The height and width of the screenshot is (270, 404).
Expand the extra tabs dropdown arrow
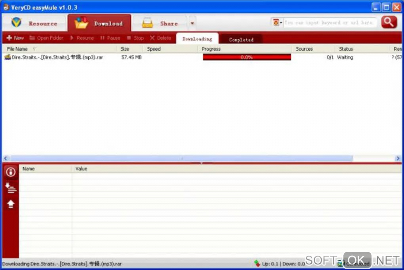(192, 23)
